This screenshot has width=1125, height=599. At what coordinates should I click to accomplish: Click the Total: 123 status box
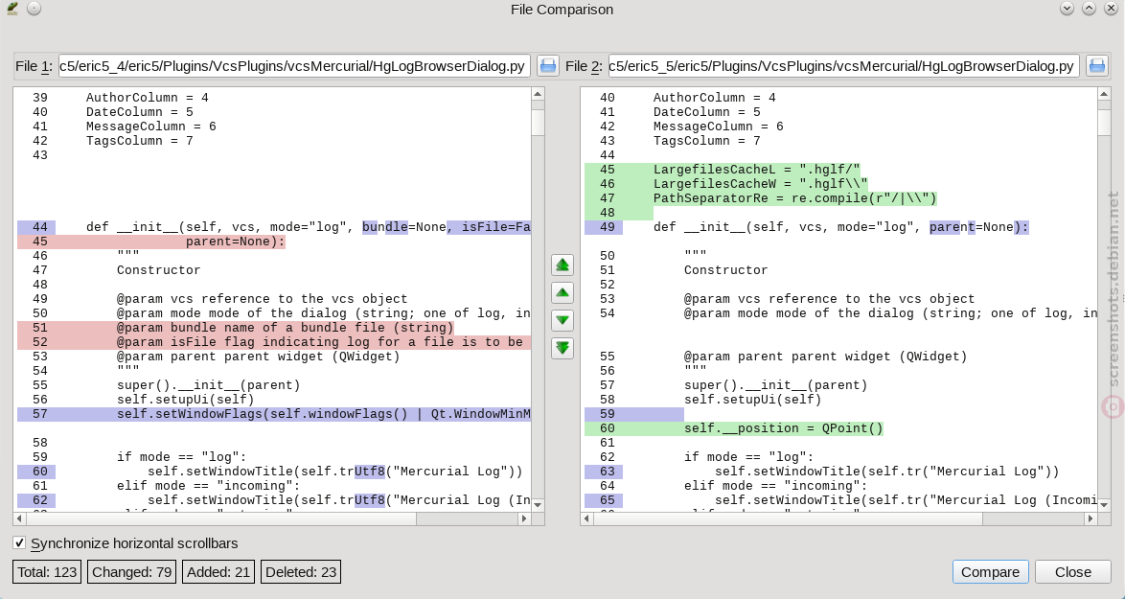click(47, 572)
